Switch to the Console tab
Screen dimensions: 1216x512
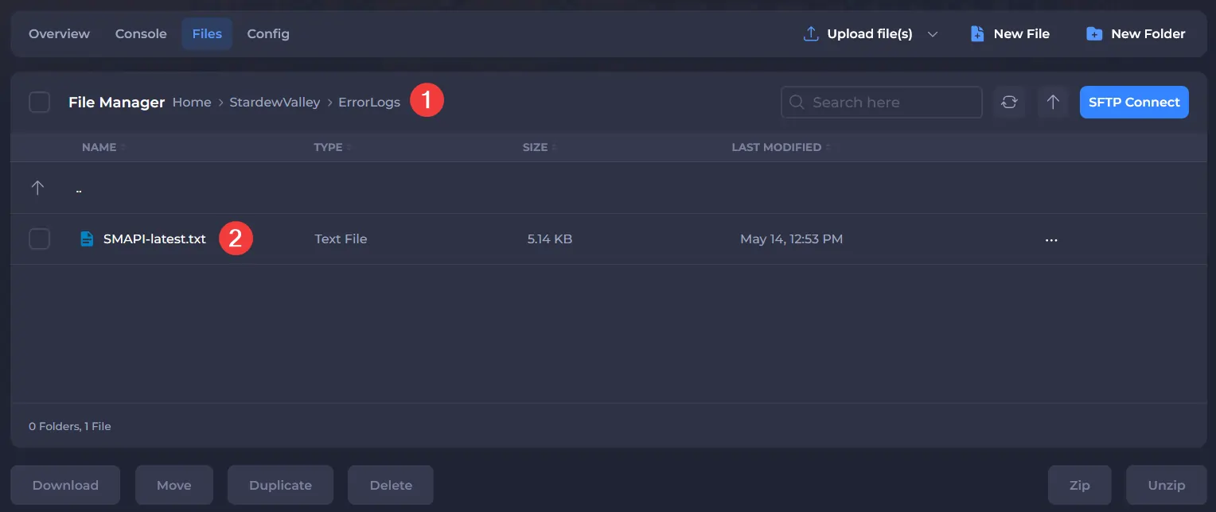click(x=141, y=34)
